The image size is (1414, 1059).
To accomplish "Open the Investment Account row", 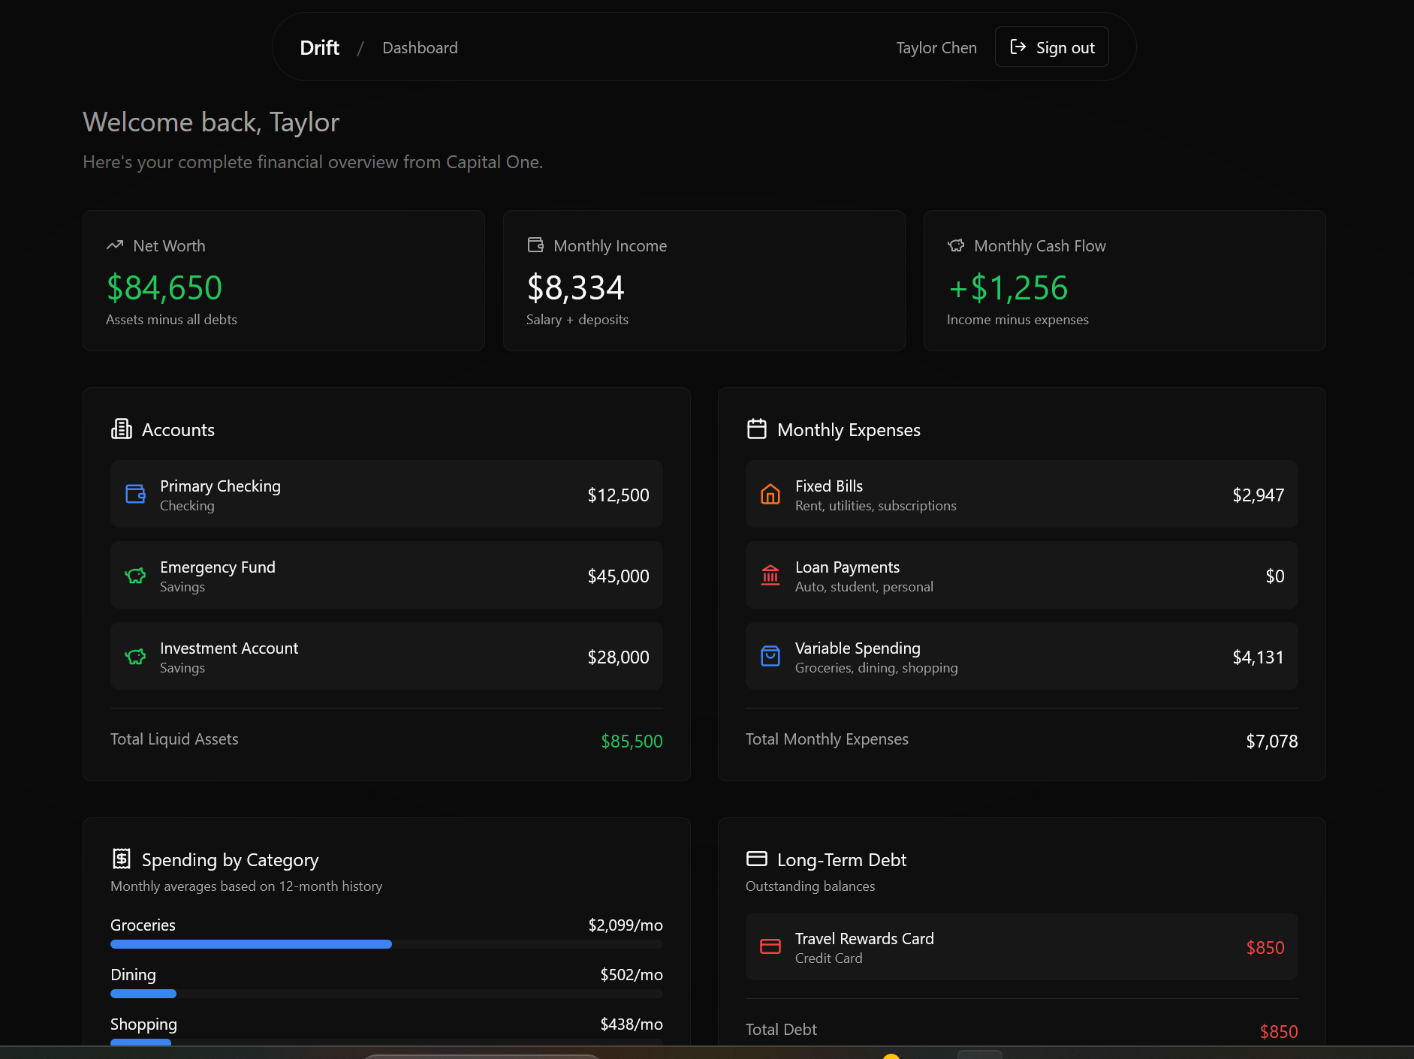I will click(x=386, y=657).
